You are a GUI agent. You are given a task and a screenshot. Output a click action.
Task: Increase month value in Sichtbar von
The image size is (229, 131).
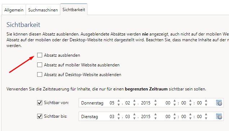tap(135, 101)
